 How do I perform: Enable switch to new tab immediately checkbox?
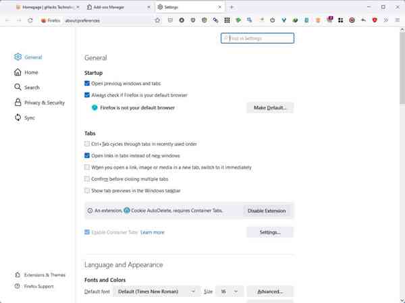pos(87,167)
